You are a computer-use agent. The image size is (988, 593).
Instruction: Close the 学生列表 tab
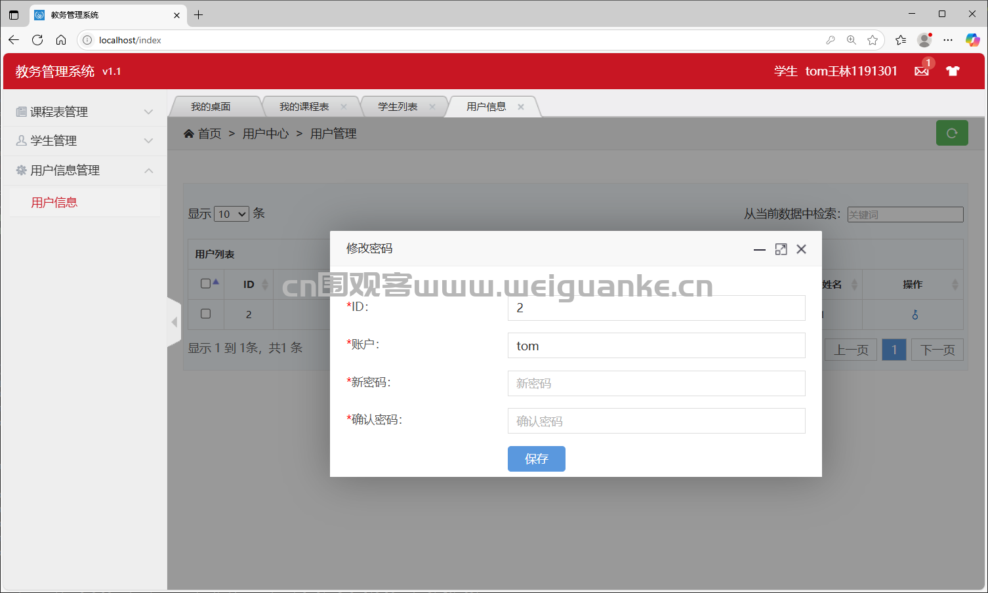coord(432,106)
